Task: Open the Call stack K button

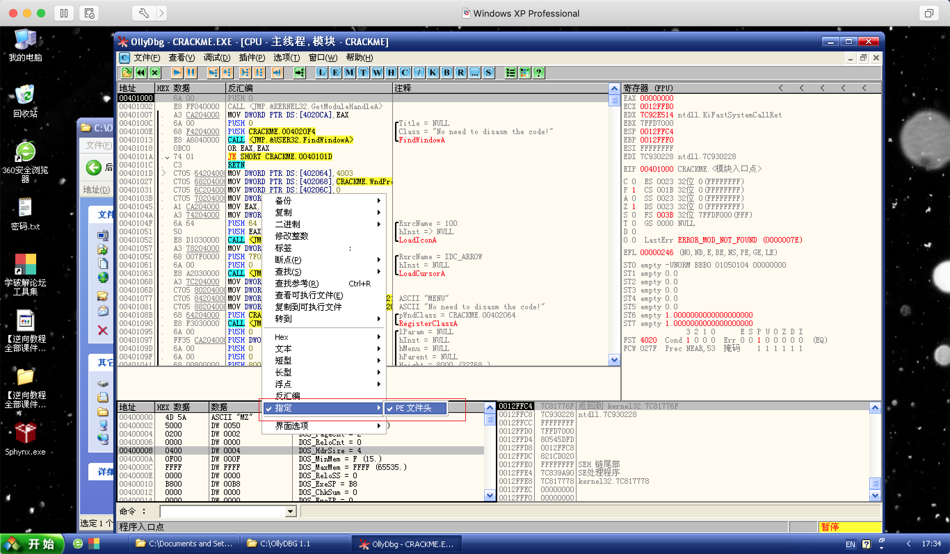Action: [433, 72]
